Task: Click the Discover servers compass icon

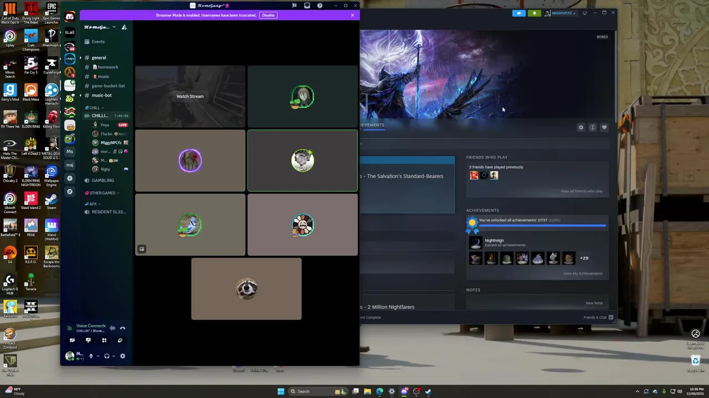Action: pyautogui.click(x=70, y=191)
